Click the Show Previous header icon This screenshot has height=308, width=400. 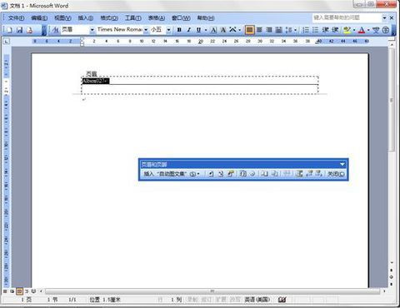click(309, 174)
